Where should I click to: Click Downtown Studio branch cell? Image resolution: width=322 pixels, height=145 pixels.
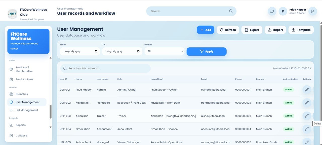pyautogui.click(x=267, y=142)
